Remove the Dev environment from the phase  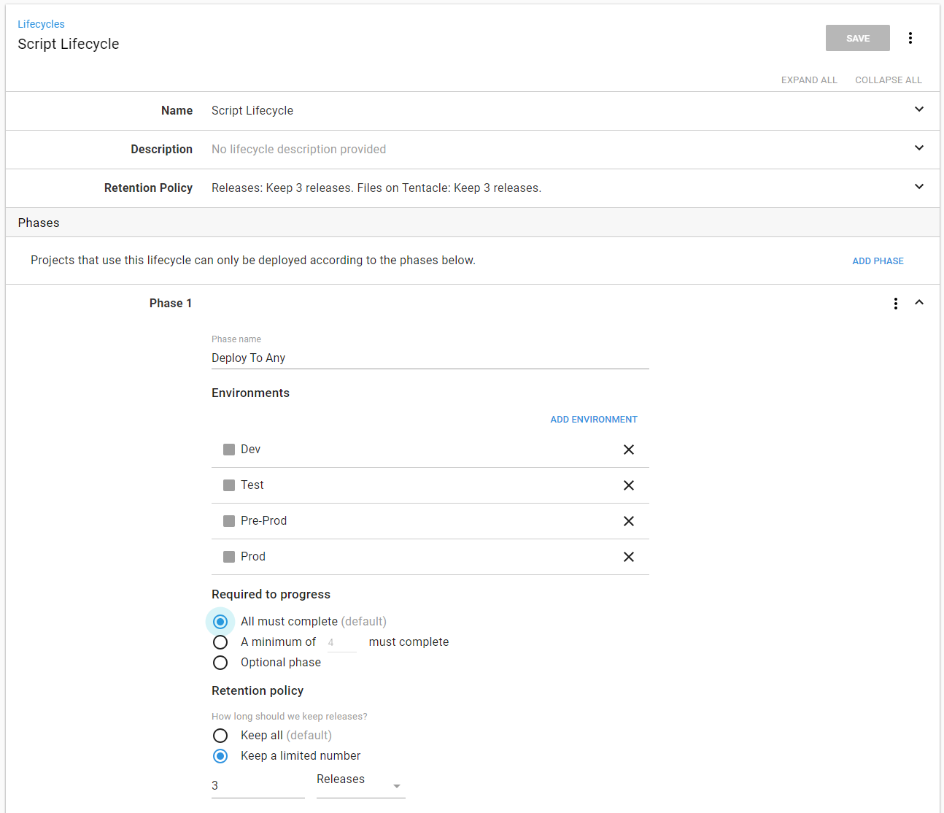(x=628, y=450)
